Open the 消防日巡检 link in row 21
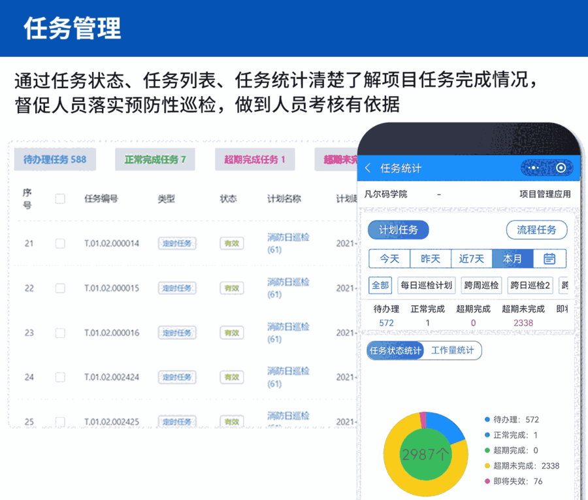Screen dimensions: 588x500 click(x=288, y=237)
